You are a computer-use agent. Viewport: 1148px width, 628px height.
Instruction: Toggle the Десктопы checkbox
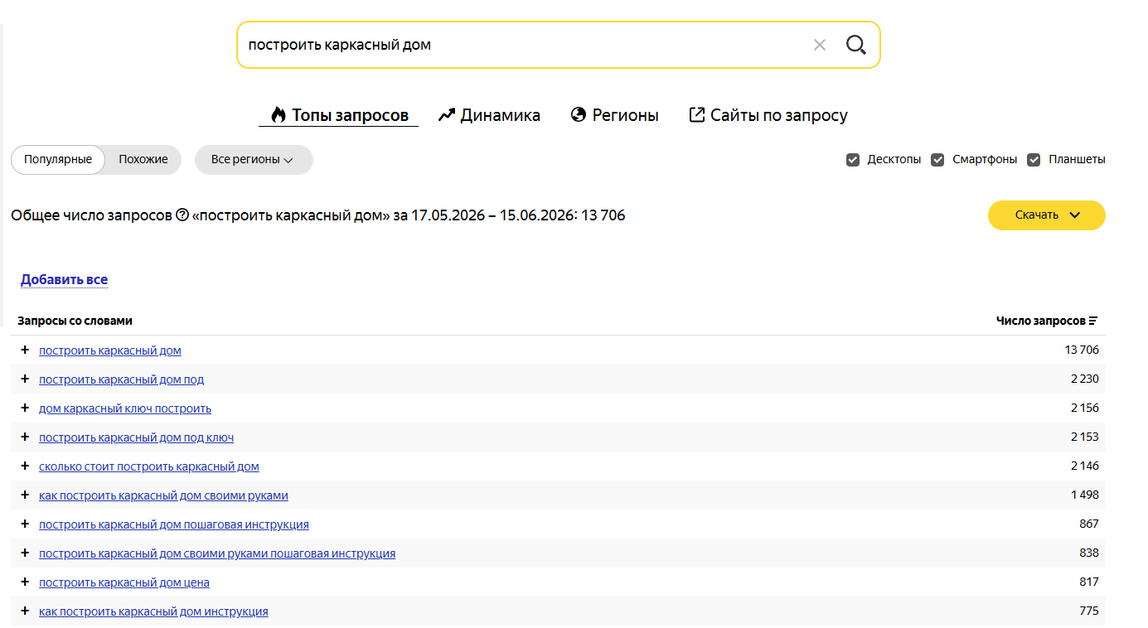[x=853, y=160]
